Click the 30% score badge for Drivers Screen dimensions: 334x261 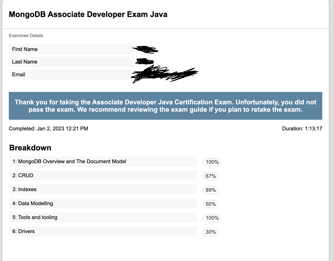point(211,232)
